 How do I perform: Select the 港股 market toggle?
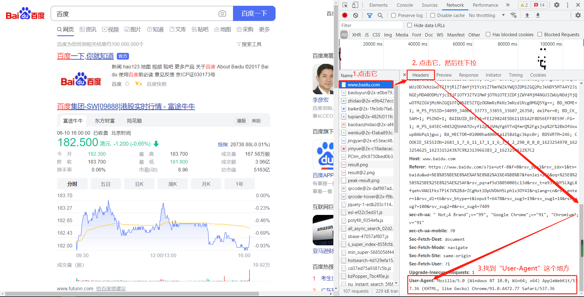242,121
